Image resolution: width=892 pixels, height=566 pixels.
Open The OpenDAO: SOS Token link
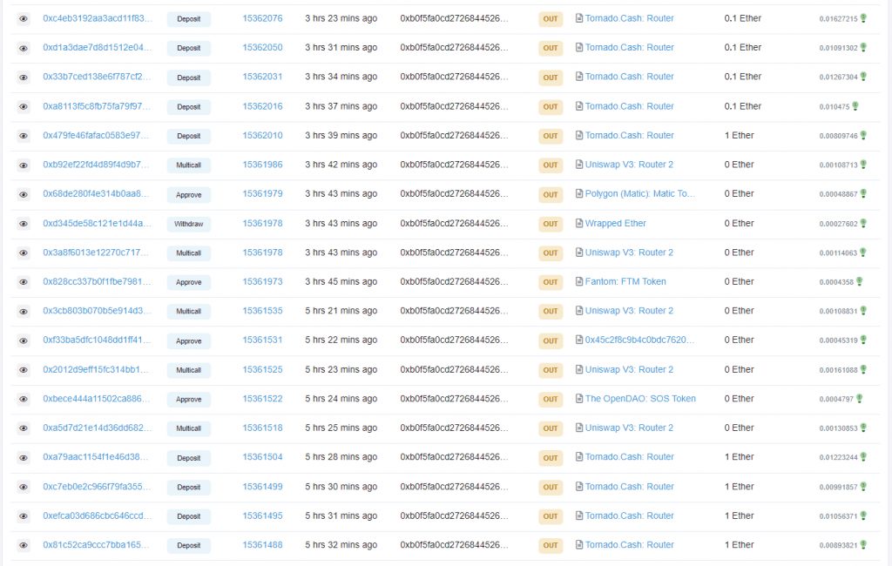pos(640,398)
